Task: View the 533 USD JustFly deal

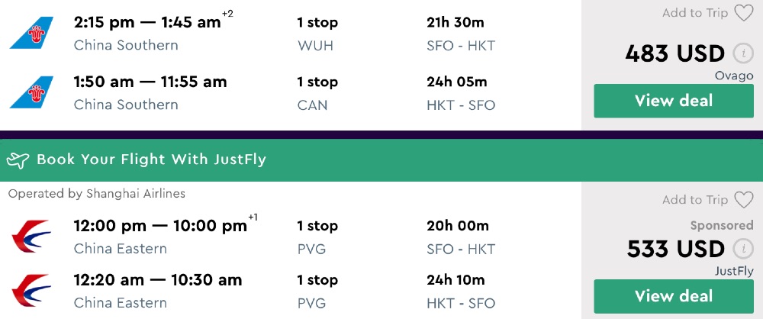Action: pyautogui.click(x=674, y=296)
